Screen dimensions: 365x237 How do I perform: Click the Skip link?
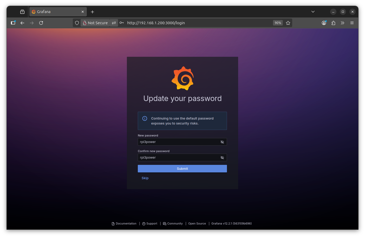tap(145, 178)
